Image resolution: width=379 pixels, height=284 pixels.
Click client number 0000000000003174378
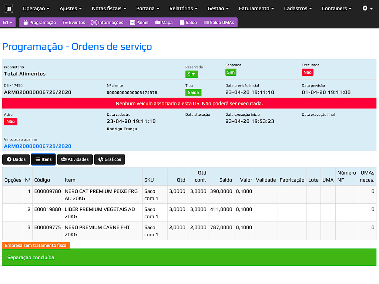132,92
